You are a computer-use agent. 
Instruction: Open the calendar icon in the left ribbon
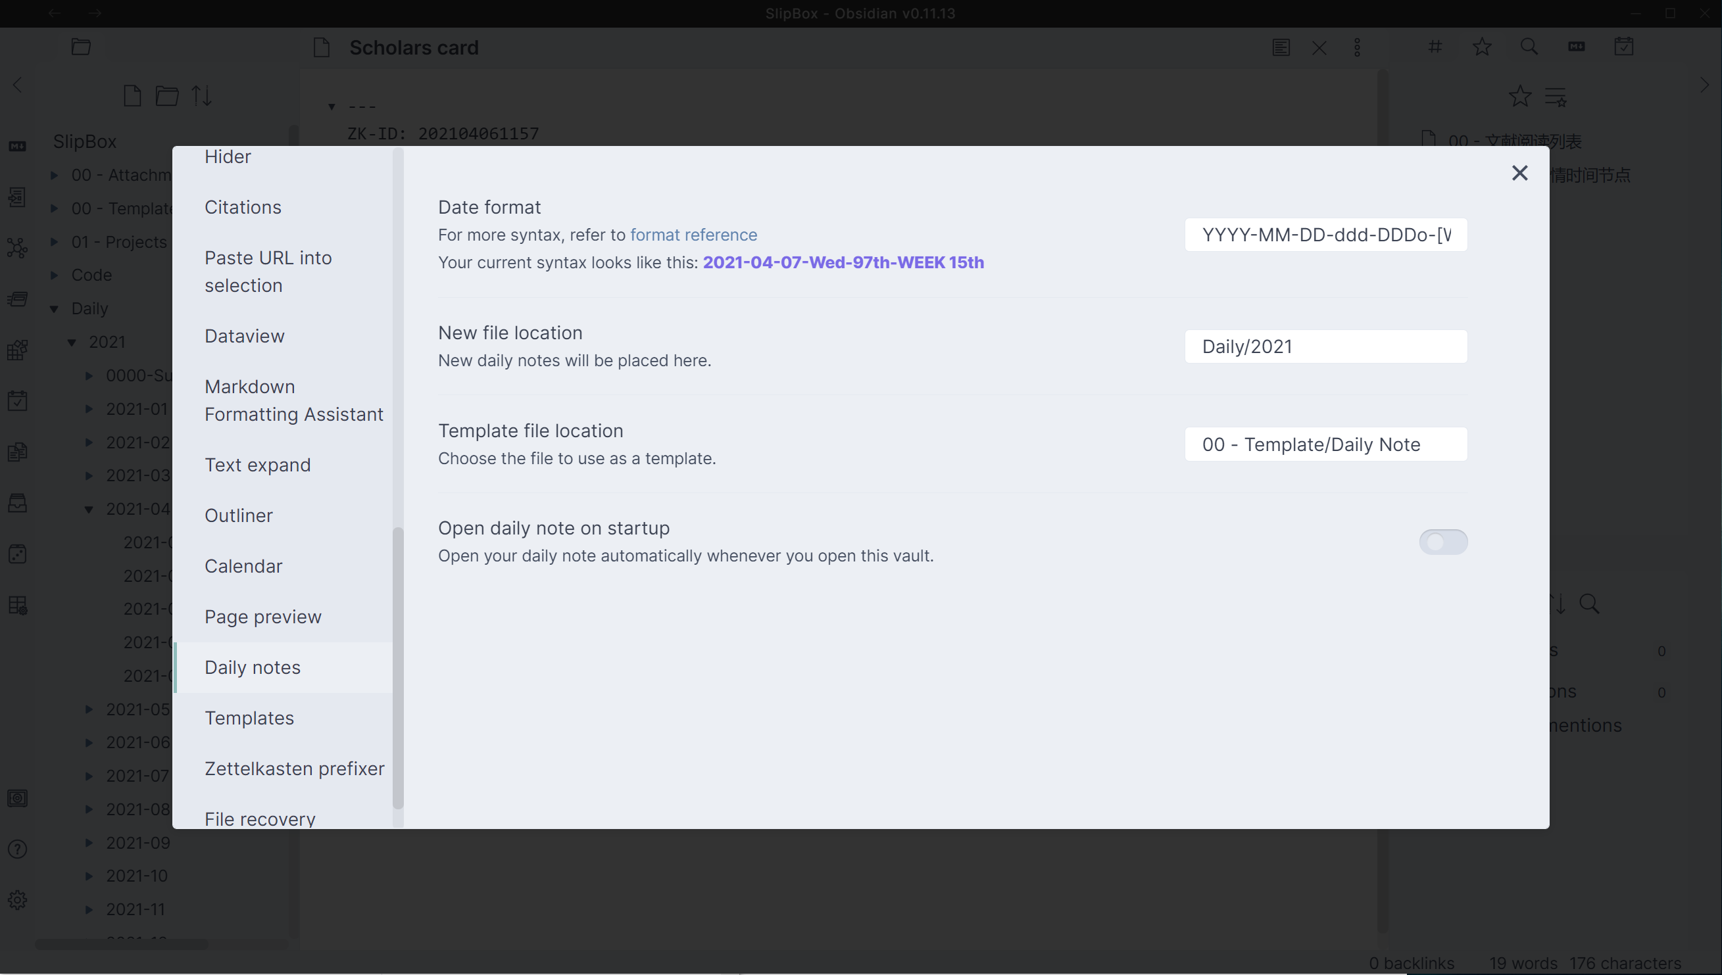pos(16,400)
